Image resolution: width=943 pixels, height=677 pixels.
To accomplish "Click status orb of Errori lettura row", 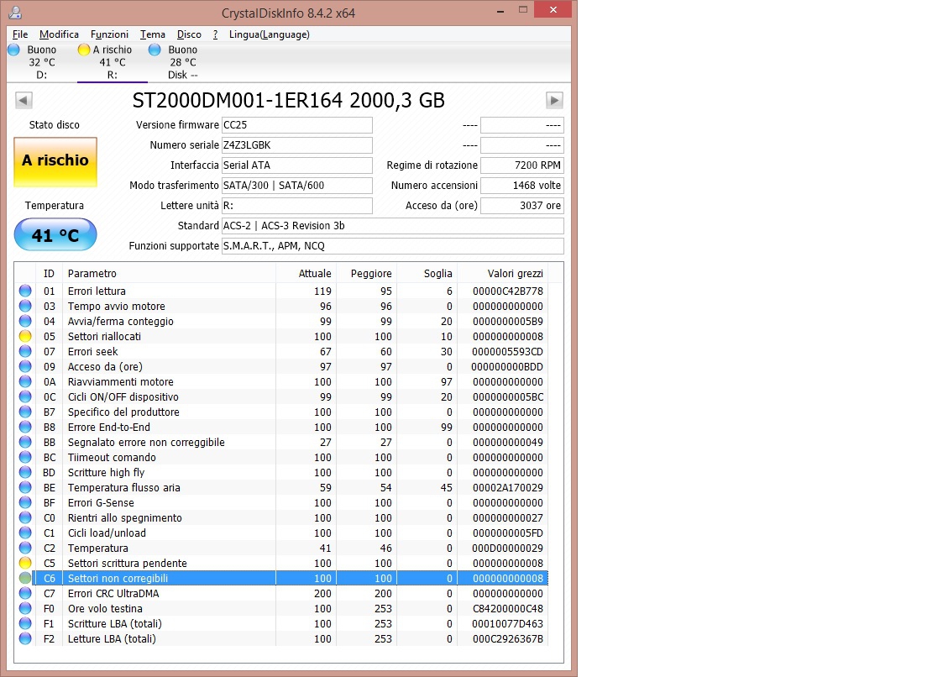I will (25, 291).
